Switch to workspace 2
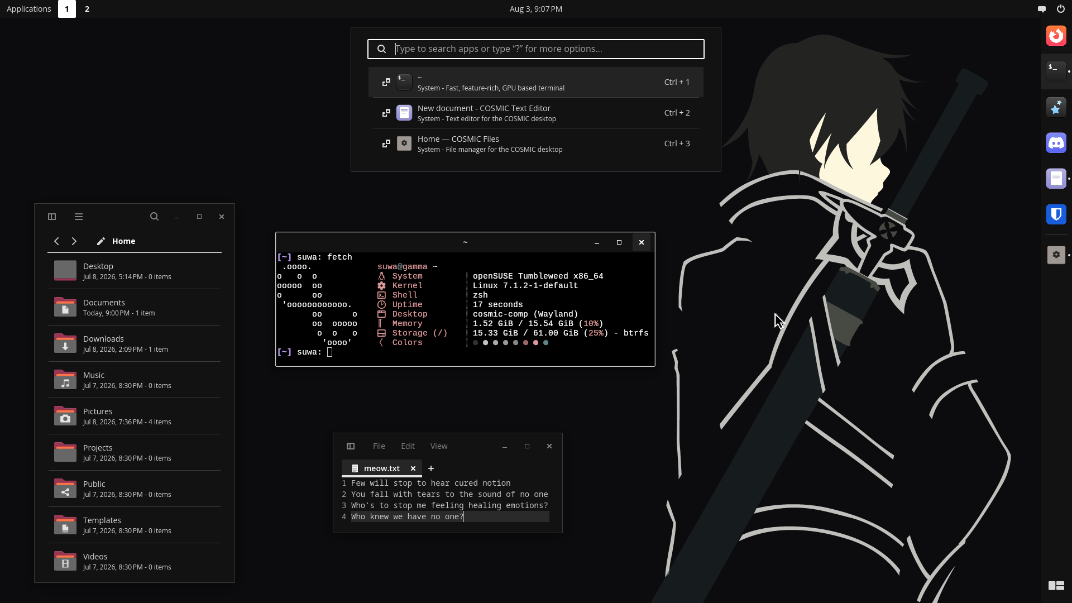The height and width of the screenshot is (603, 1072). coord(87,9)
